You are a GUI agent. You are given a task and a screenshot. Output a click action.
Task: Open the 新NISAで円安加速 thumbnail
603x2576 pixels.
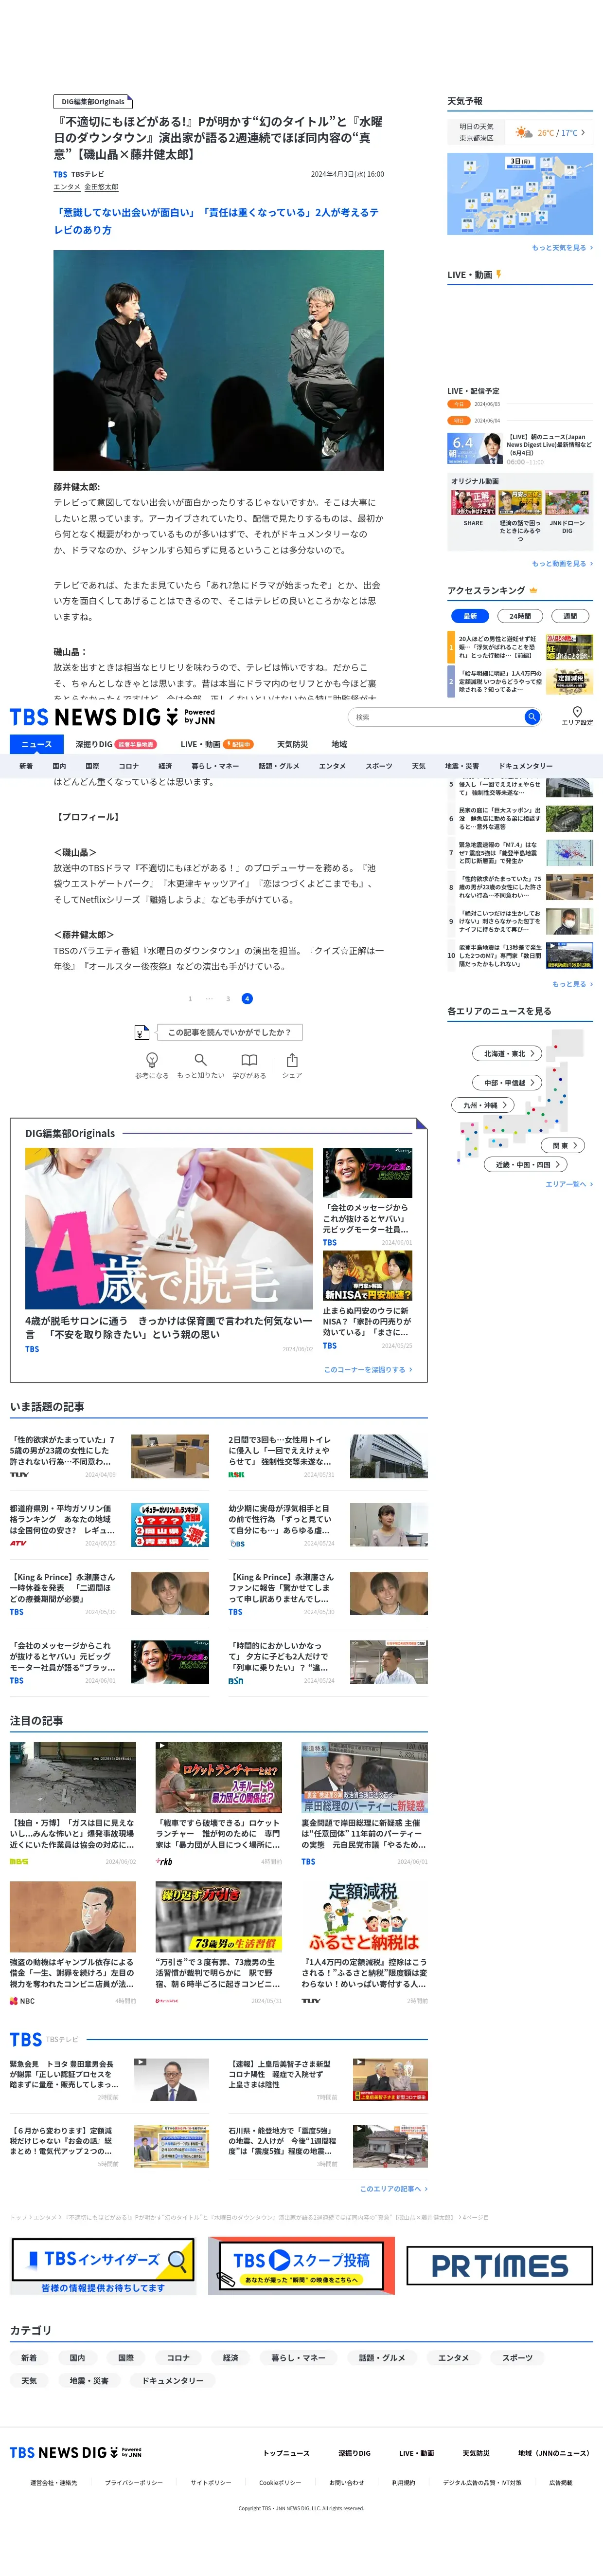tap(367, 1276)
